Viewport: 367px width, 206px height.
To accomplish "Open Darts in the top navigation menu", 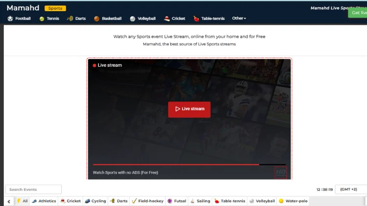I will [x=76, y=19].
